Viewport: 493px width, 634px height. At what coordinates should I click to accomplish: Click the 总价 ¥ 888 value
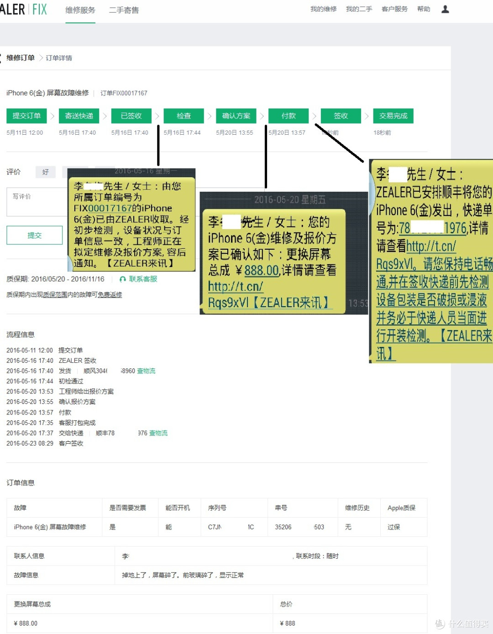click(287, 624)
